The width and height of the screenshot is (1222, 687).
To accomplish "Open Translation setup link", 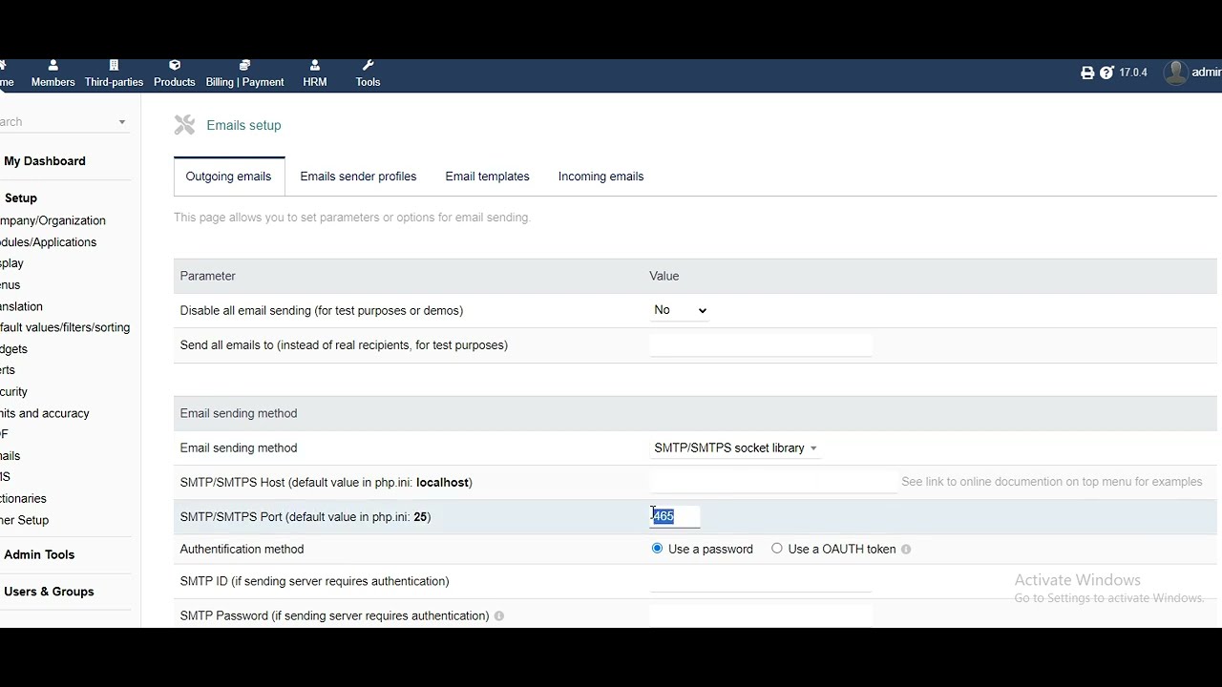I will [21, 306].
